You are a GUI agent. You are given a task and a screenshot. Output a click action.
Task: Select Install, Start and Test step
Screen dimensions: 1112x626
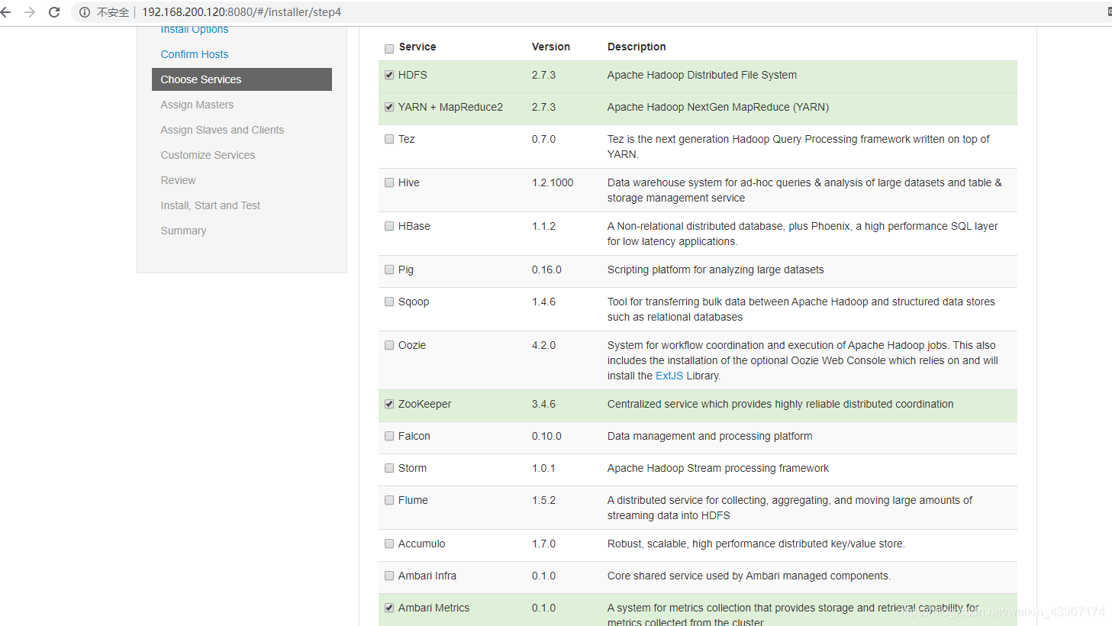(x=210, y=205)
